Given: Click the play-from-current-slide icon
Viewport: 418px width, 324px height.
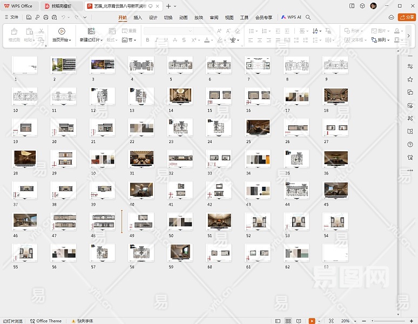Looking at the screenshot, I should [62, 31].
